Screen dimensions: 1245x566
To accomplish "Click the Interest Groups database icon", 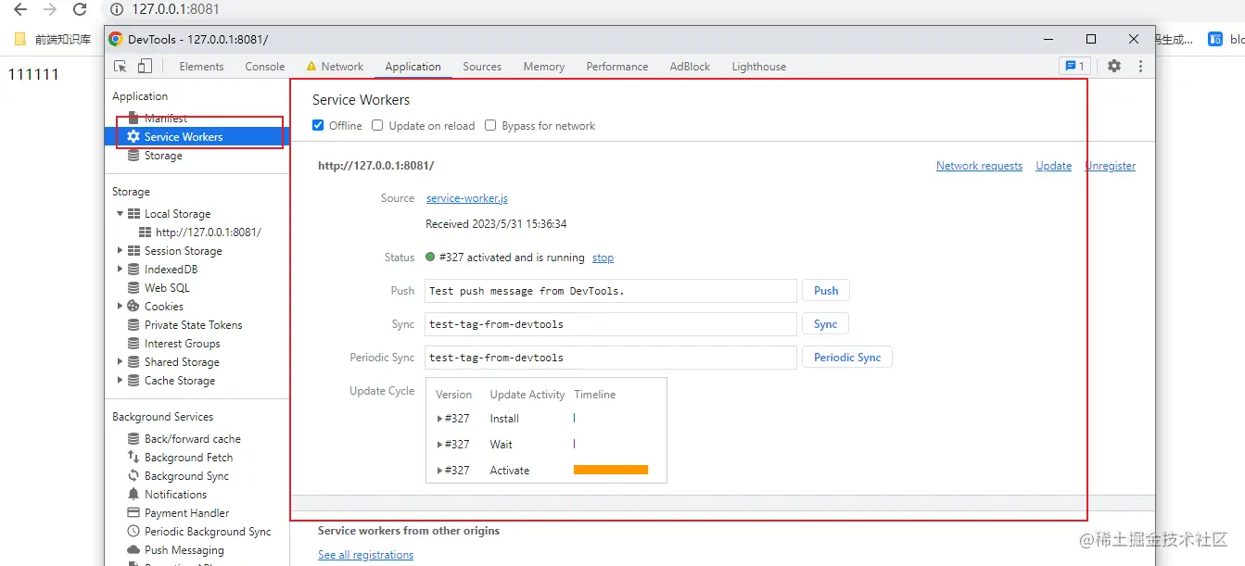I will (x=133, y=343).
